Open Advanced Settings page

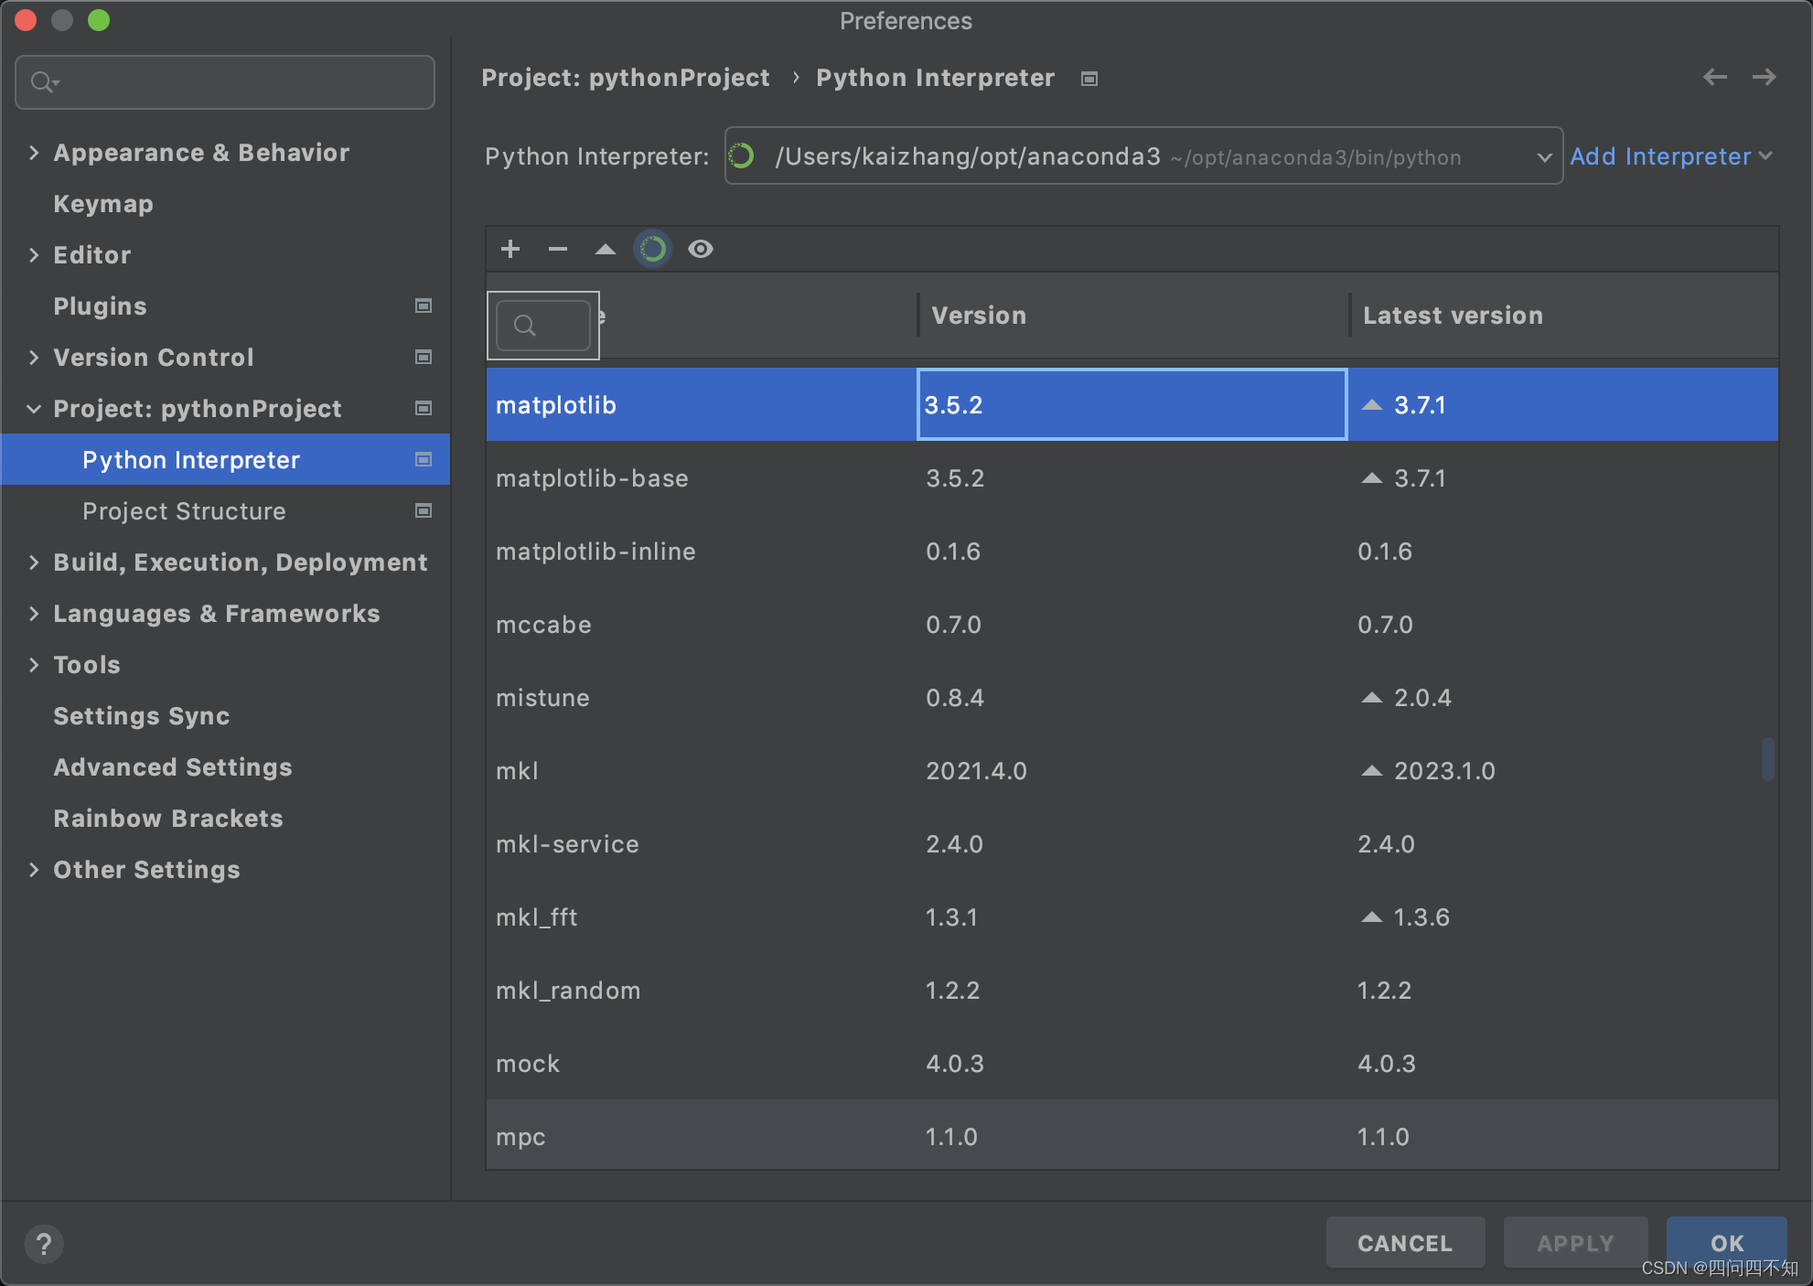coord(173,767)
